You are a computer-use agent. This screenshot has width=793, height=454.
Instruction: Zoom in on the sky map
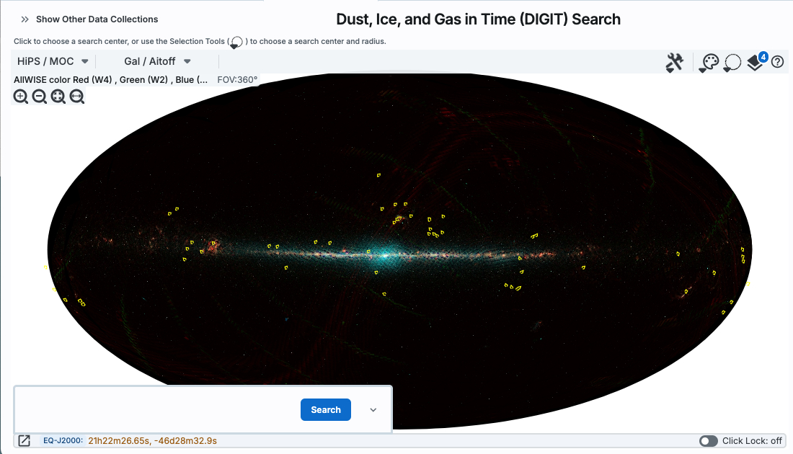(x=21, y=97)
